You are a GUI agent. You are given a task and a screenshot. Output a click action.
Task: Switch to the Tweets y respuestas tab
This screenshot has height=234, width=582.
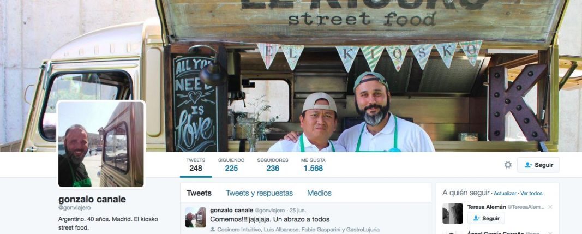(x=259, y=193)
